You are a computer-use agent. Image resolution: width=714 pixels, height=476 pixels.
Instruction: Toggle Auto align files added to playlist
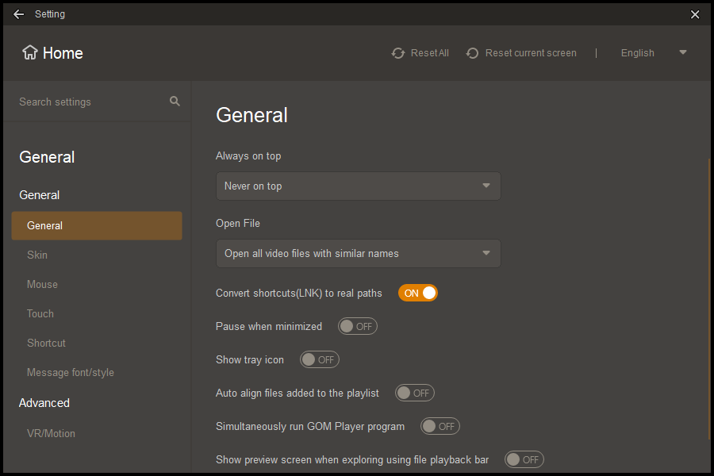[414, 393]
